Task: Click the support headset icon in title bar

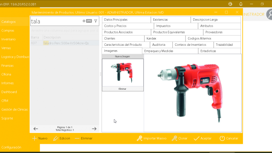Action: (230, 4)
